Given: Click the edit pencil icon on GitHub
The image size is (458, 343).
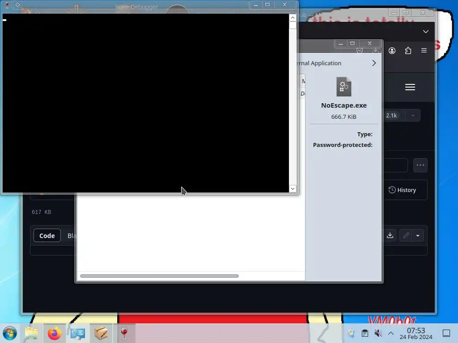Looking at the screenshot, I should point(406,235).
